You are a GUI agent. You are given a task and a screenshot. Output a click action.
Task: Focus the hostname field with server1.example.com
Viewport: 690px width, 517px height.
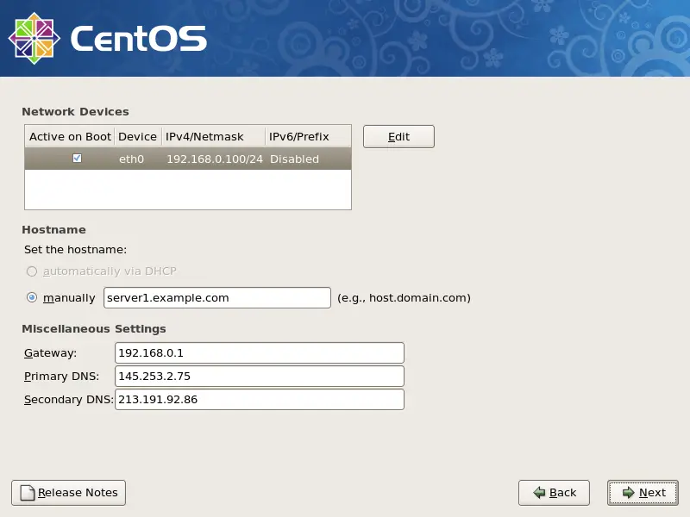216,298
